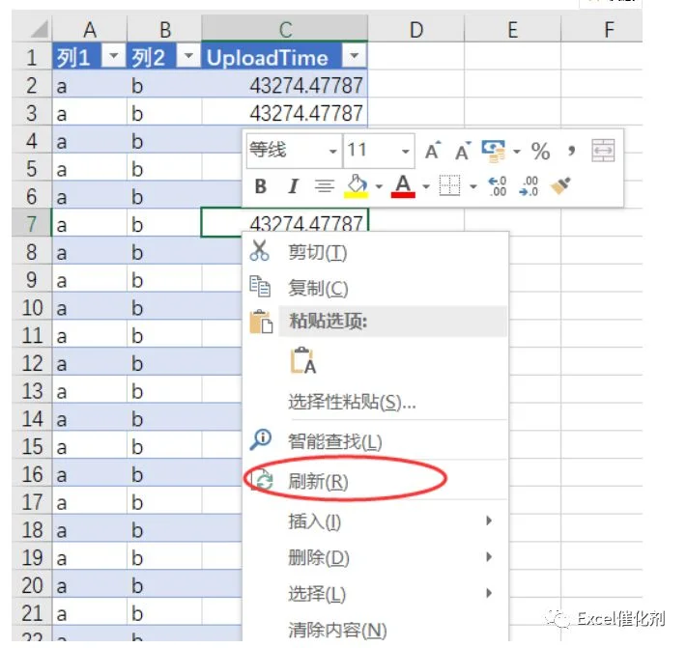687x648 pixels.
Task: Select column E header
Action: click(x=513, y=29)
